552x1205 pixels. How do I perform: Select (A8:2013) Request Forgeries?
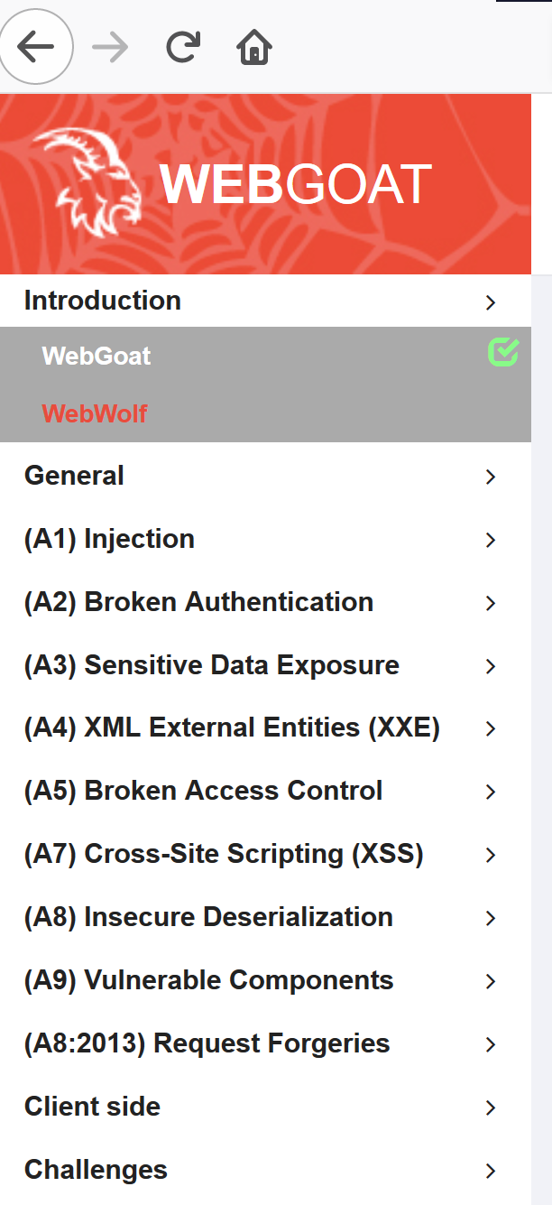207,1044
